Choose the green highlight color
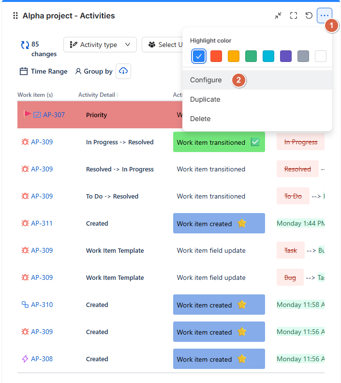Viewport: 341px width, 383px height. click(251, 56)
